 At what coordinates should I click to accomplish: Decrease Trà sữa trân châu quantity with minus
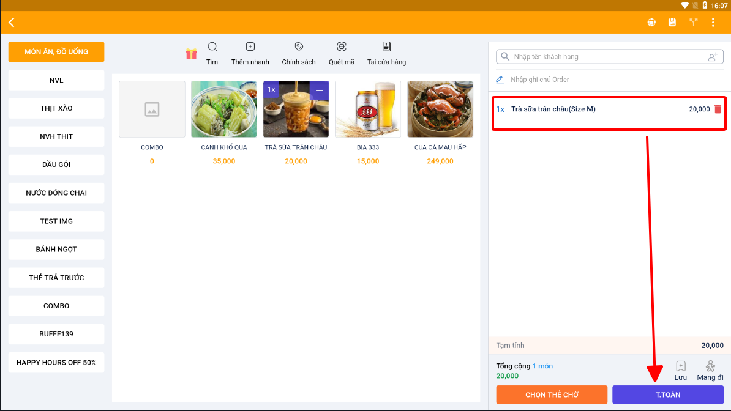(x=319, y=90)
